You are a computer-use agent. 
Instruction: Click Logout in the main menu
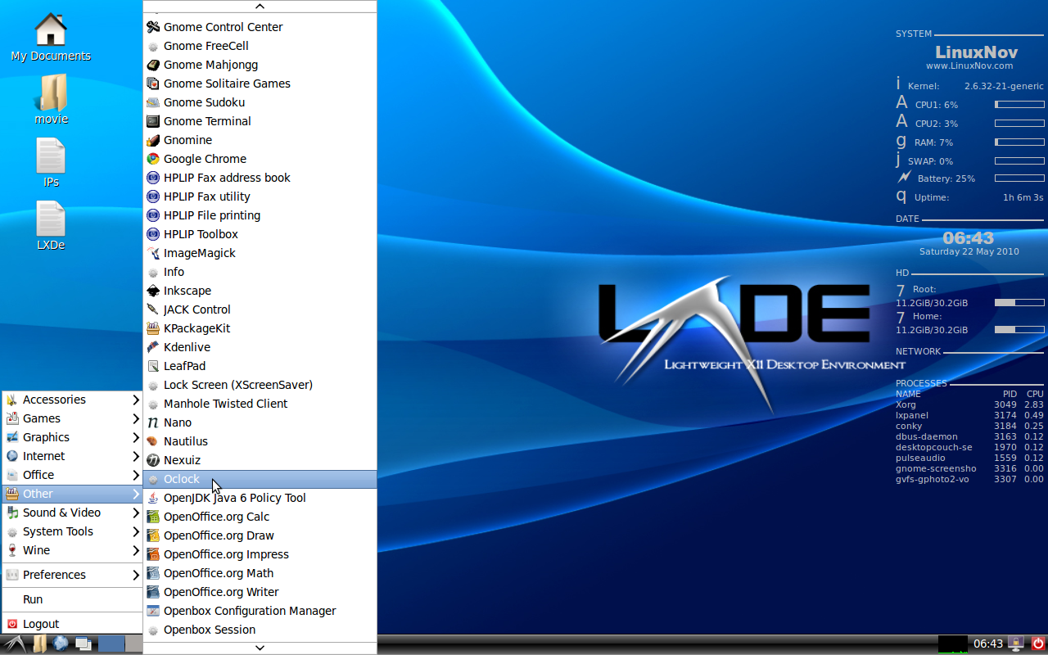coord(39,624)
